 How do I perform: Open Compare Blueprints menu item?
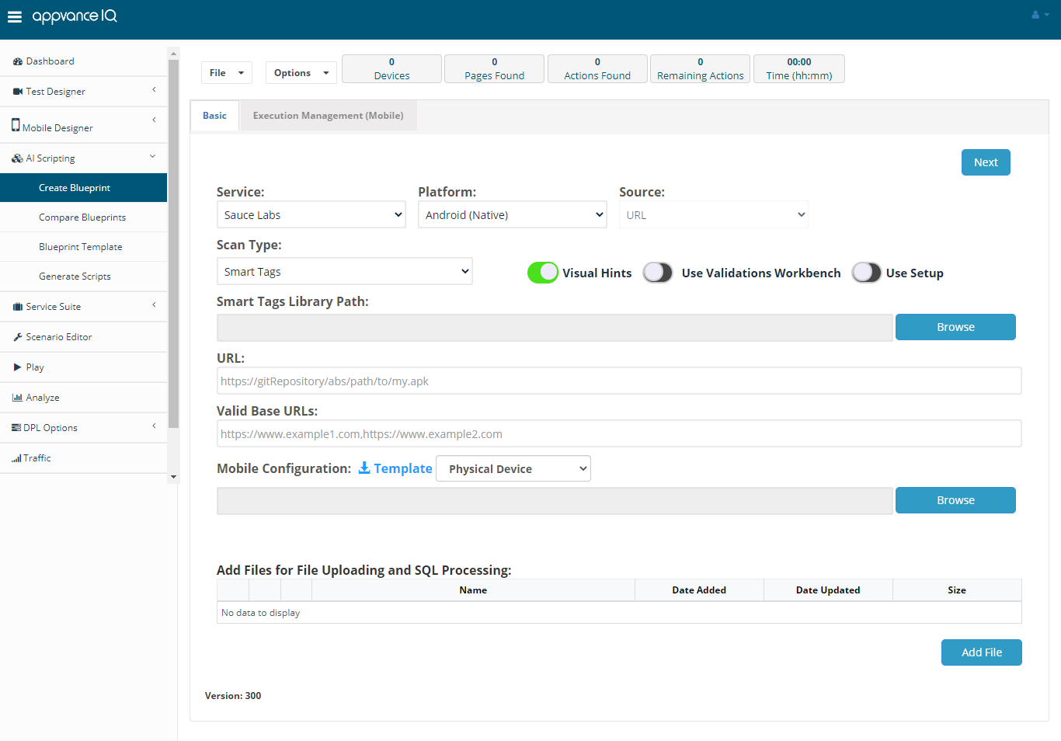84,217
